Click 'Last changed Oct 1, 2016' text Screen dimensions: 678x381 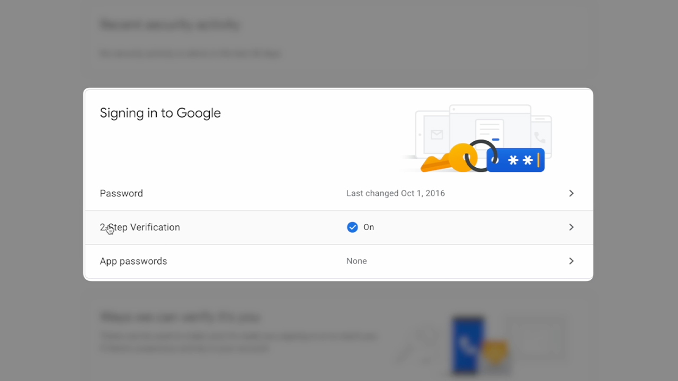396,193
